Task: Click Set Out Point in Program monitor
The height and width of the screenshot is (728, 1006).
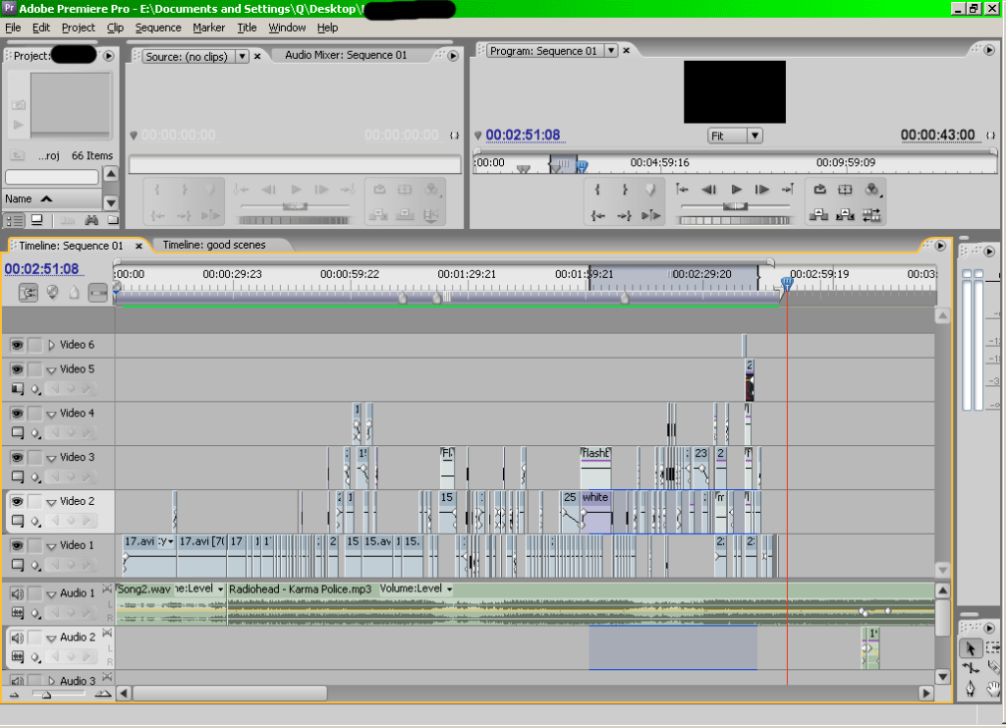Action: (x=624, y=190)
